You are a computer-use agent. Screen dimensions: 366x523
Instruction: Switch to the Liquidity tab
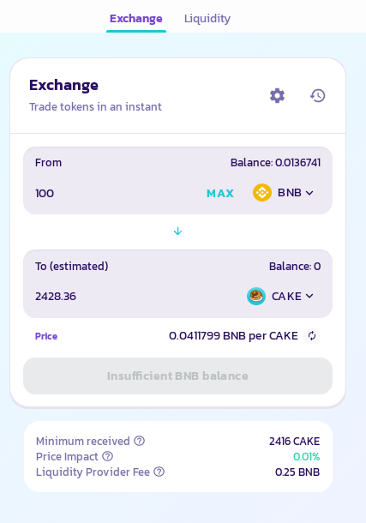[x=207, y=18]
